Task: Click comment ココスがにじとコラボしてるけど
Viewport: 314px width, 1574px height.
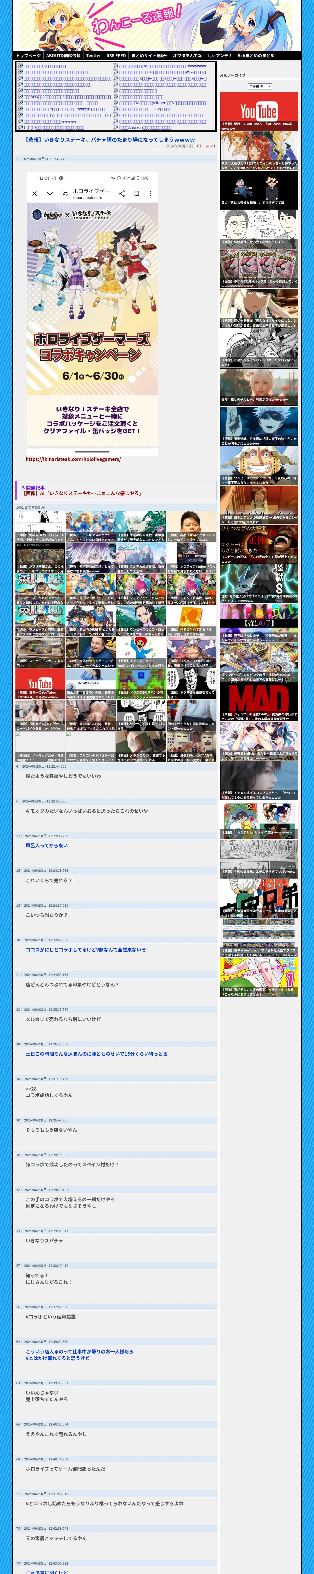Action: pyautogui.click(x=85, y=950)
